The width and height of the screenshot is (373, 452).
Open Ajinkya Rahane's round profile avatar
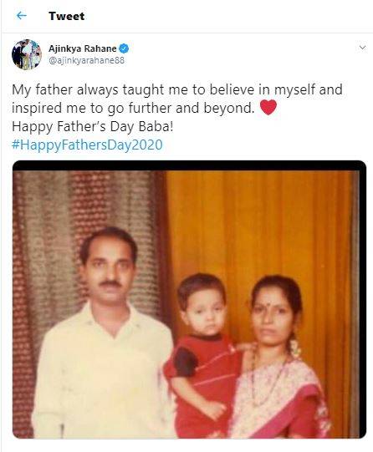[x=27, y=54]
